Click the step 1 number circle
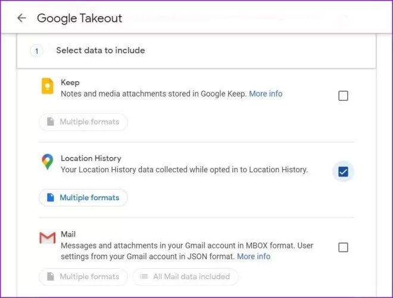Image resolution: width=393 pixels, height=298 pixels. 36,51
